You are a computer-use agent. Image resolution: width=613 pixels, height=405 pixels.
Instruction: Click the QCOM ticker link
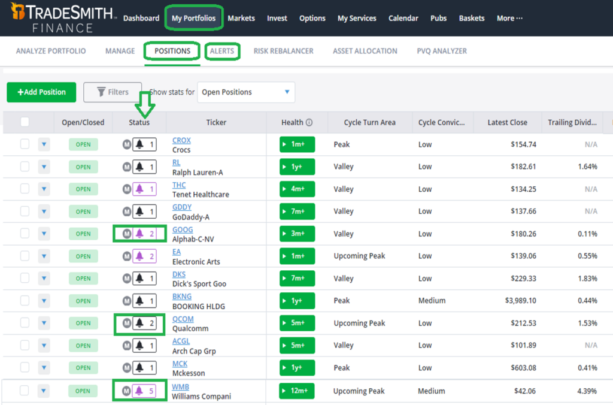tap(183, 319)
